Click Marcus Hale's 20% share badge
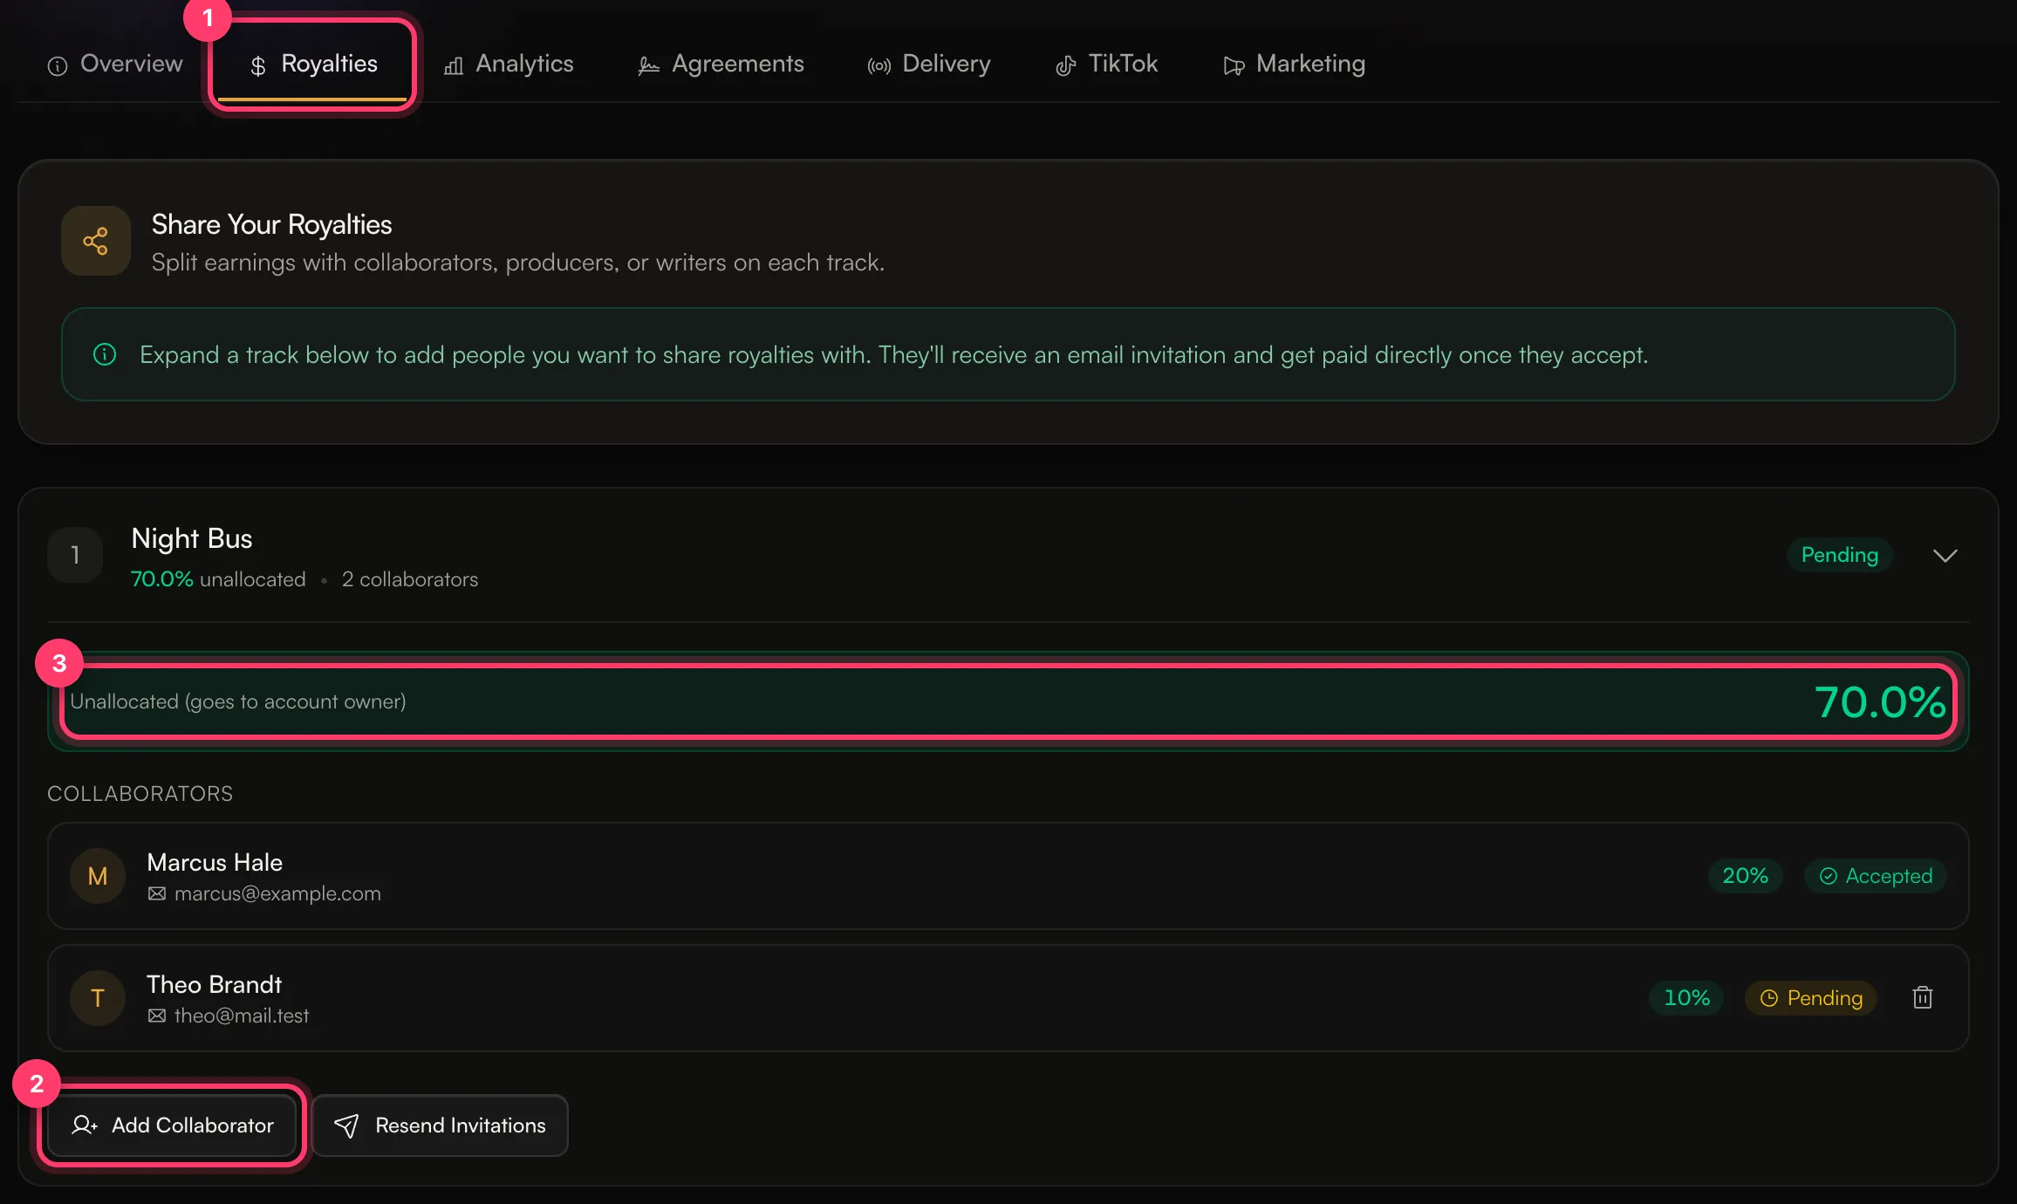Image resolution: width=2017 pixels, height=1204 pixels. click(x=1745, y=876)
